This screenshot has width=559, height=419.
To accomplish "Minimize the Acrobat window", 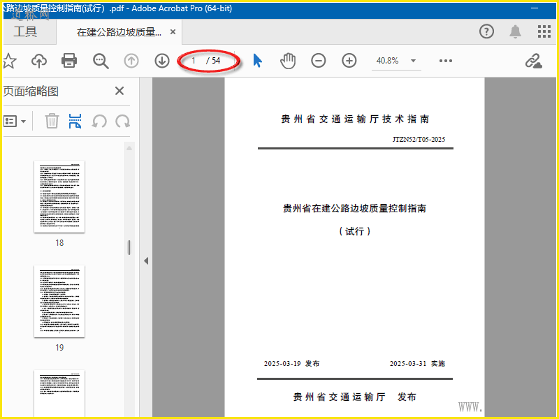I will (535, 8).
